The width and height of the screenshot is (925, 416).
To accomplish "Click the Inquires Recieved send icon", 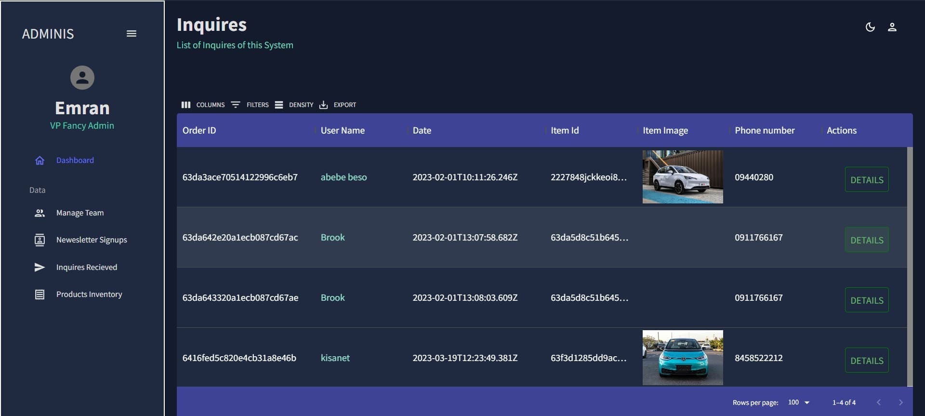I will click(40, 268).
